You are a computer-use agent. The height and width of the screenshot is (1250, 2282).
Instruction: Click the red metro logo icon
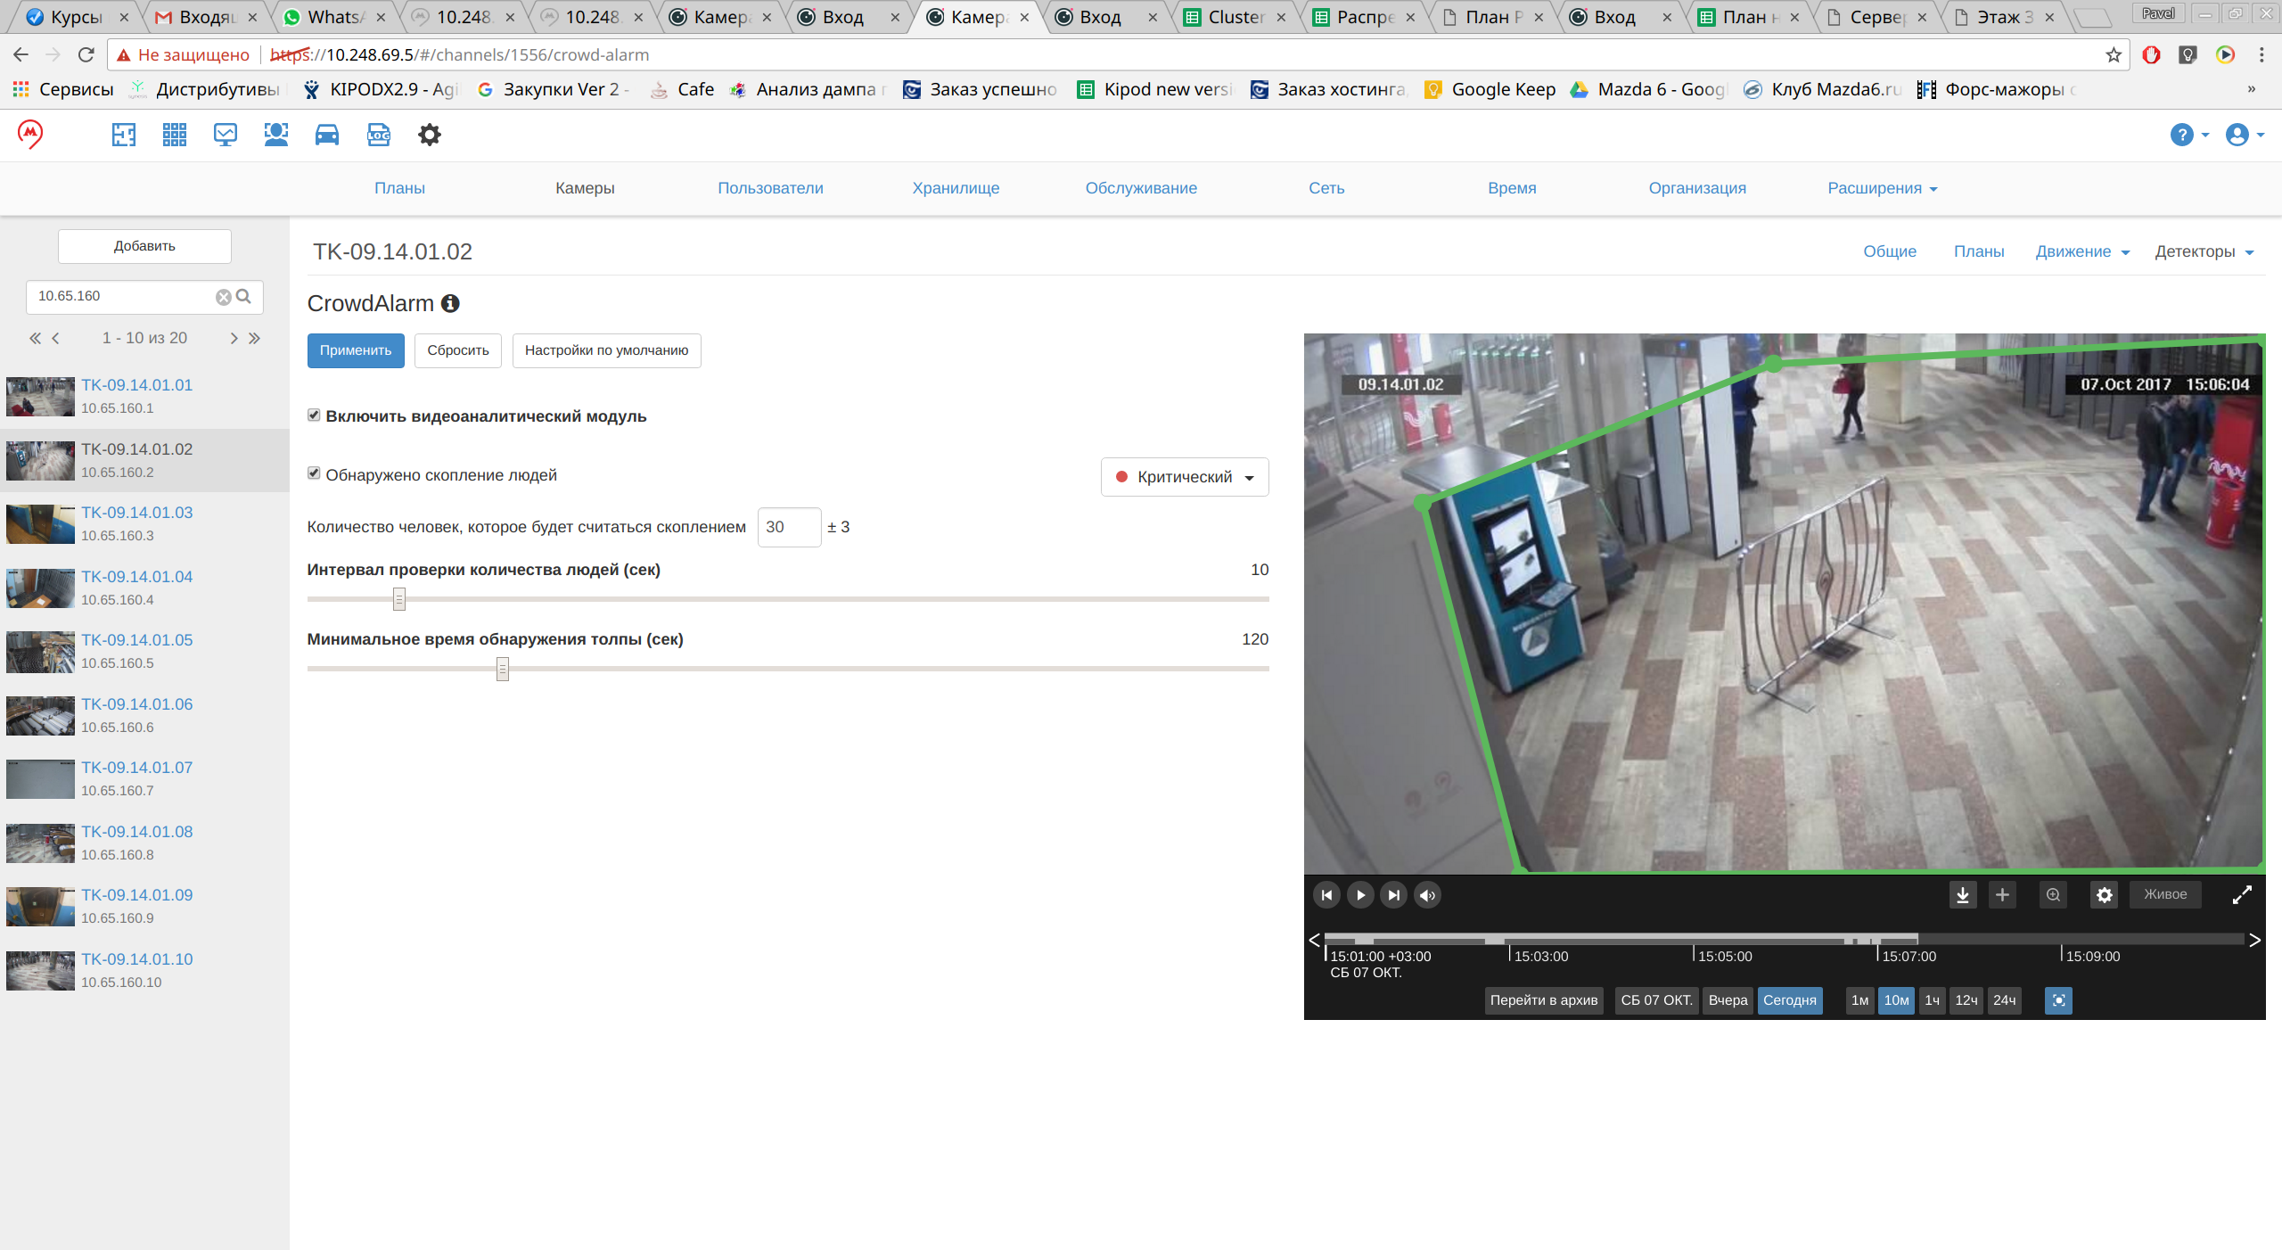pyautogui.click(x=30, y=135)
